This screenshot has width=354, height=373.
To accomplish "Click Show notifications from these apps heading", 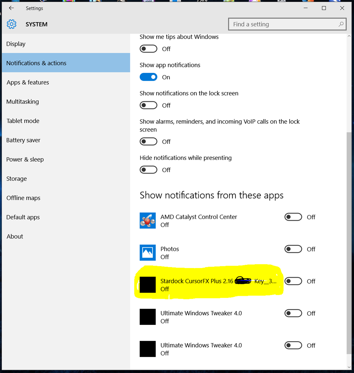I will (211, 195).
